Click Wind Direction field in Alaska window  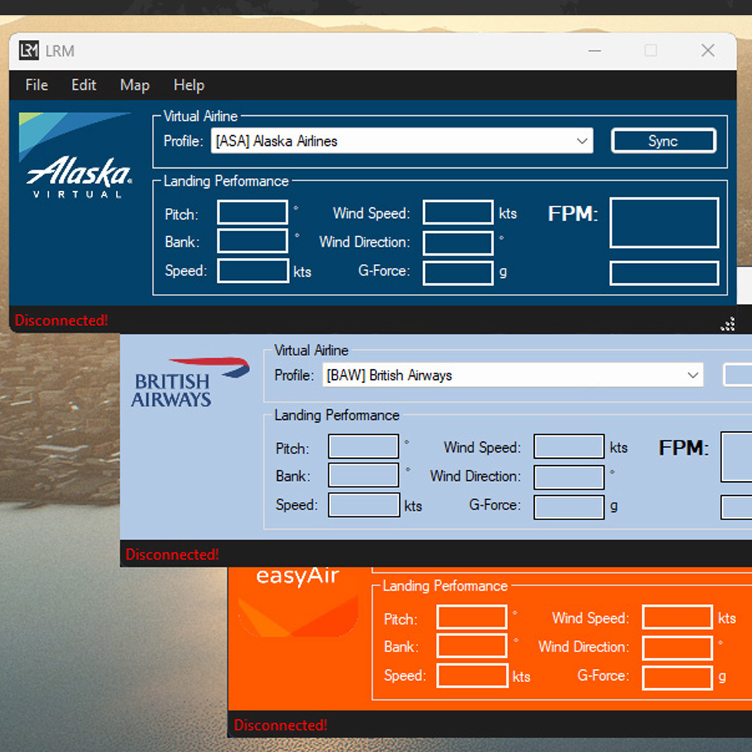[458, 243]
